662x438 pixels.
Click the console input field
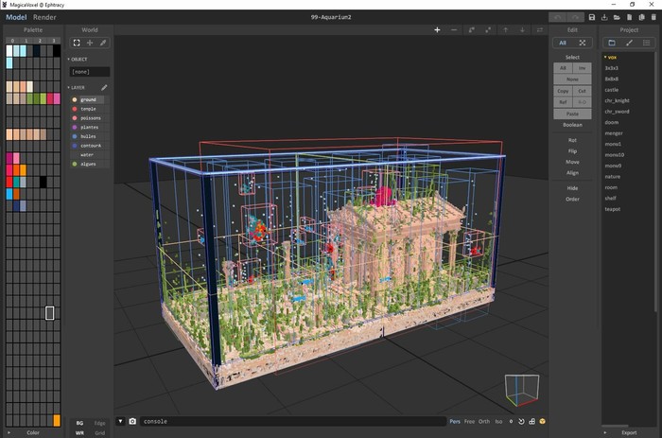click(284, 421)
